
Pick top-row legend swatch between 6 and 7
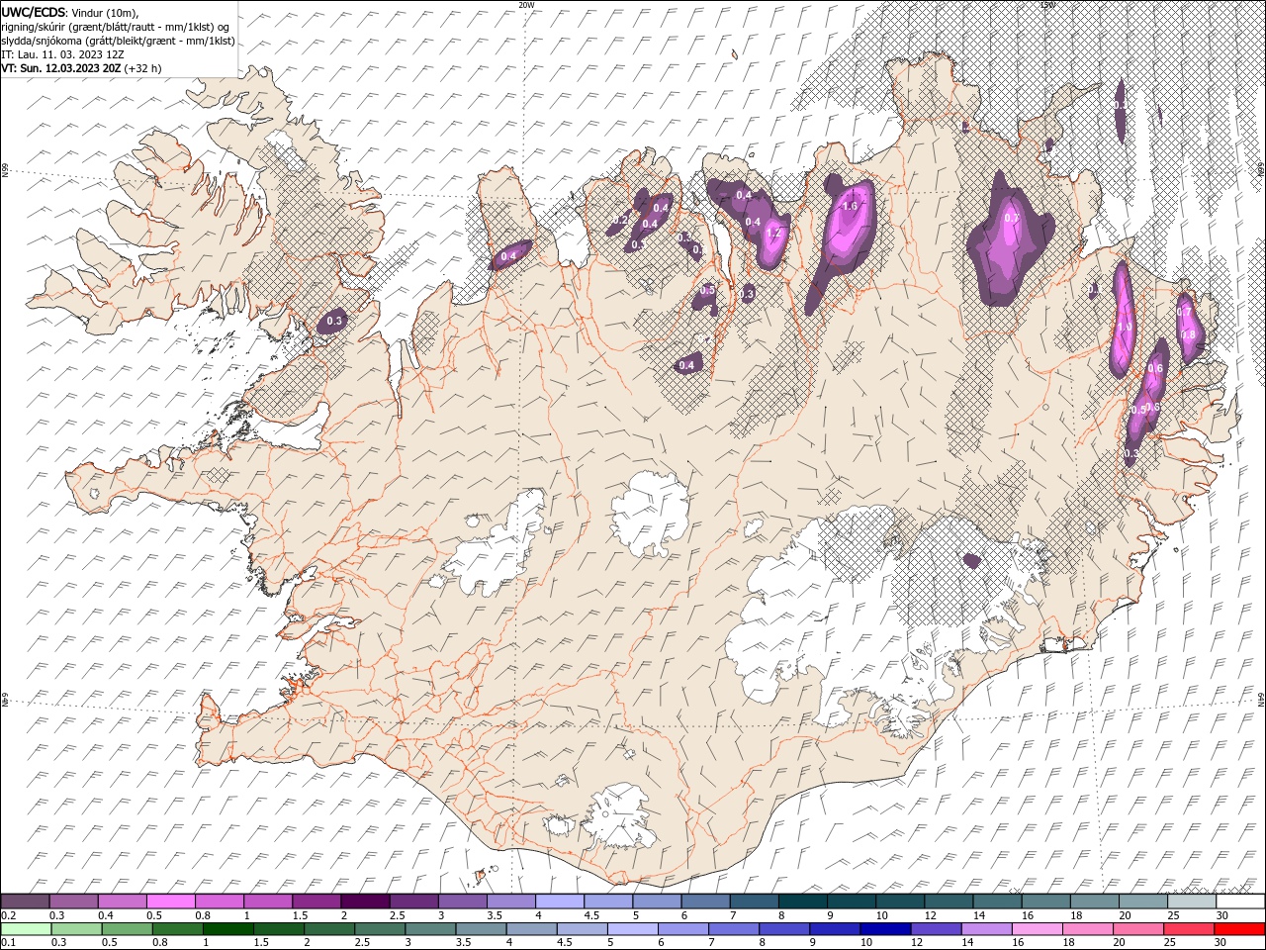(x=705, y=902)
